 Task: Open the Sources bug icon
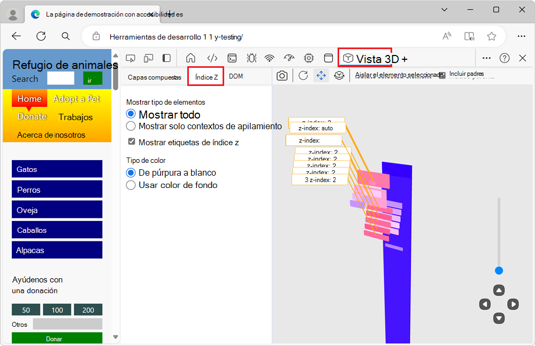pyautogui.click(x=251, y=58)
